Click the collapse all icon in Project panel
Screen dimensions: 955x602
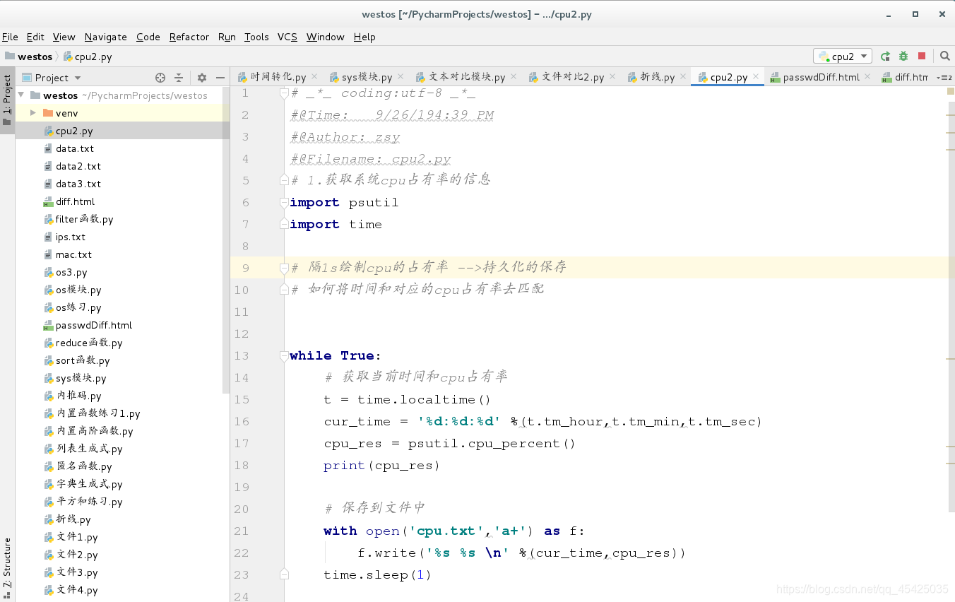[179, 78]
